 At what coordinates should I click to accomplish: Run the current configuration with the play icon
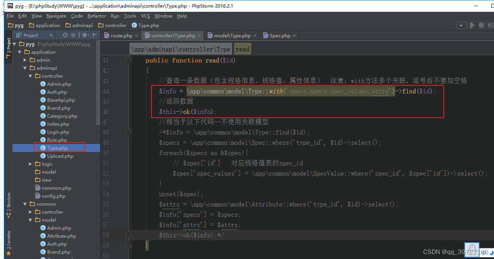472,25
